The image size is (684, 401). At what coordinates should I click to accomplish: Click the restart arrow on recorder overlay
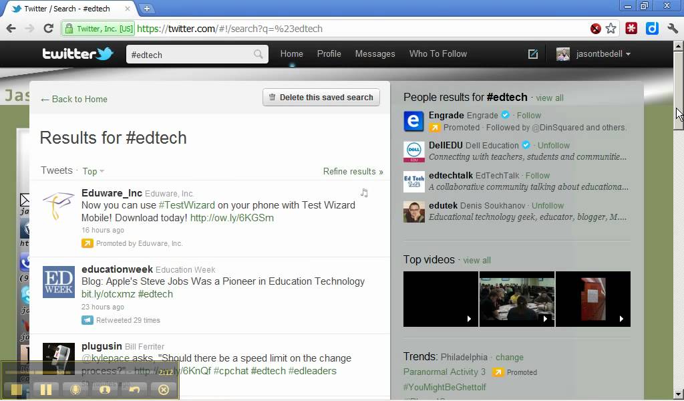click(x=134, y=389)
